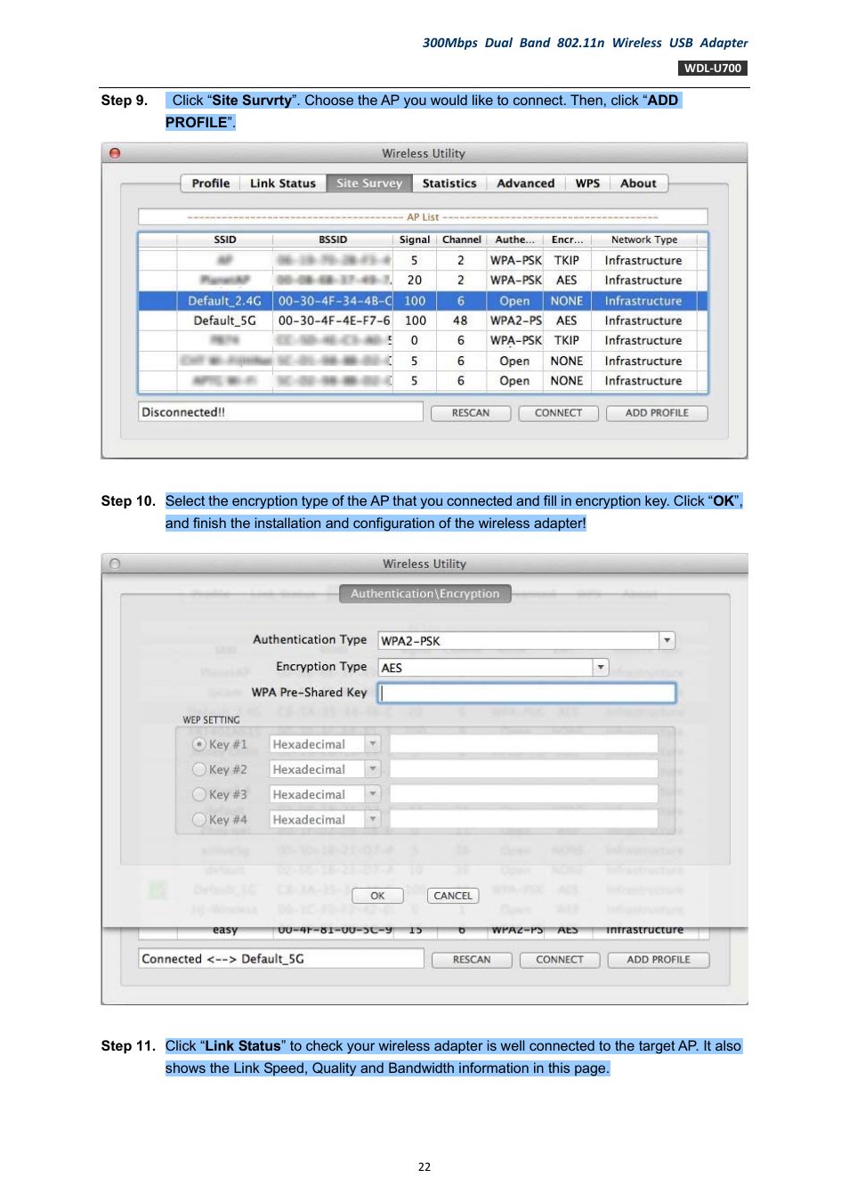
Task: Open Key #2 Hexadecimal format dropdown
Action: (x=325, y=769)
